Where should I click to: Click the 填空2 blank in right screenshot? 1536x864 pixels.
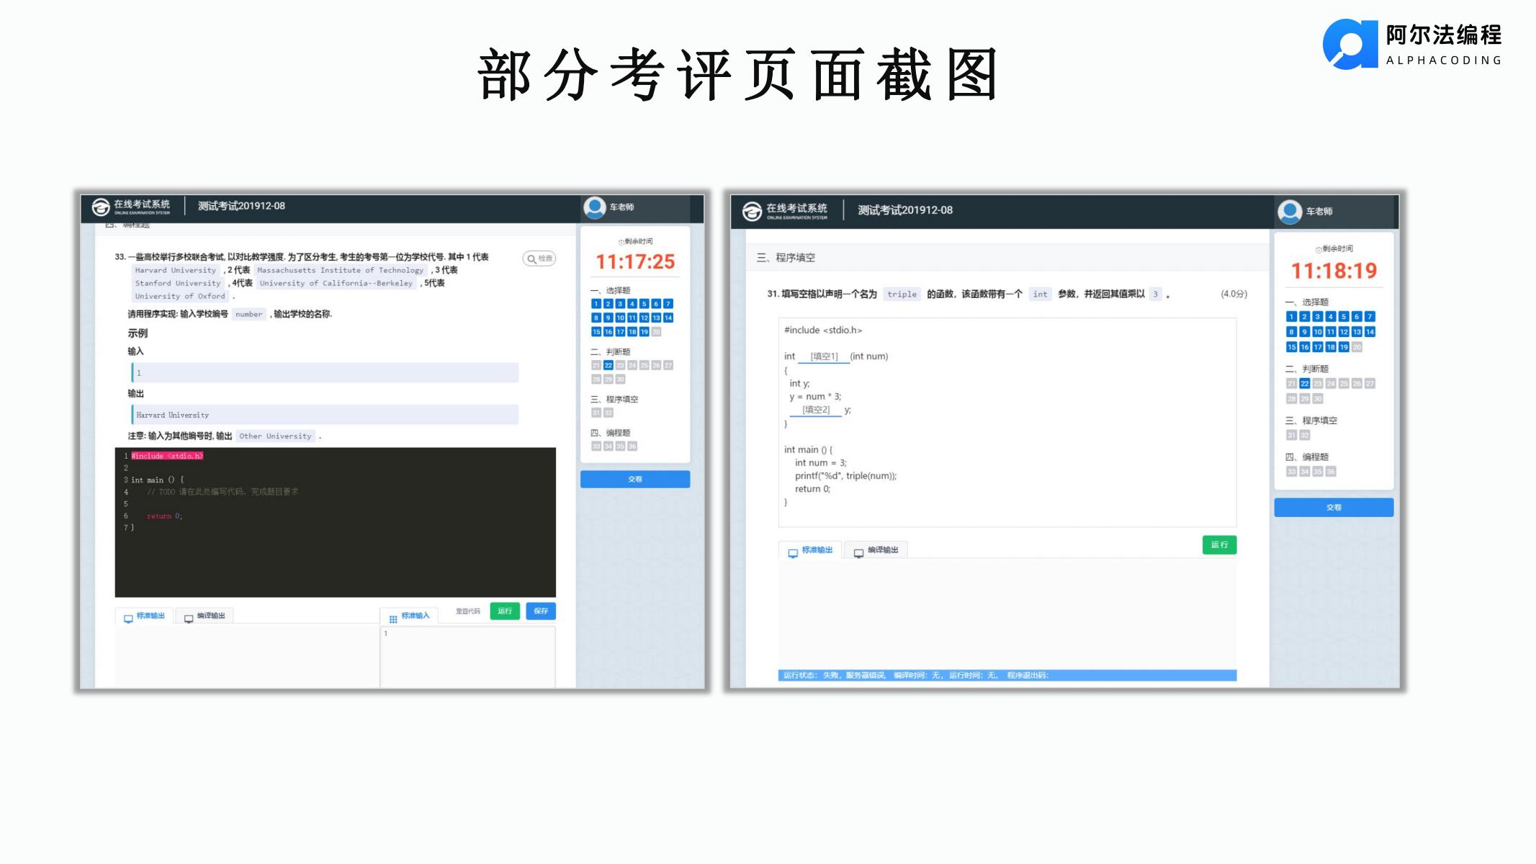click(816, 410)
